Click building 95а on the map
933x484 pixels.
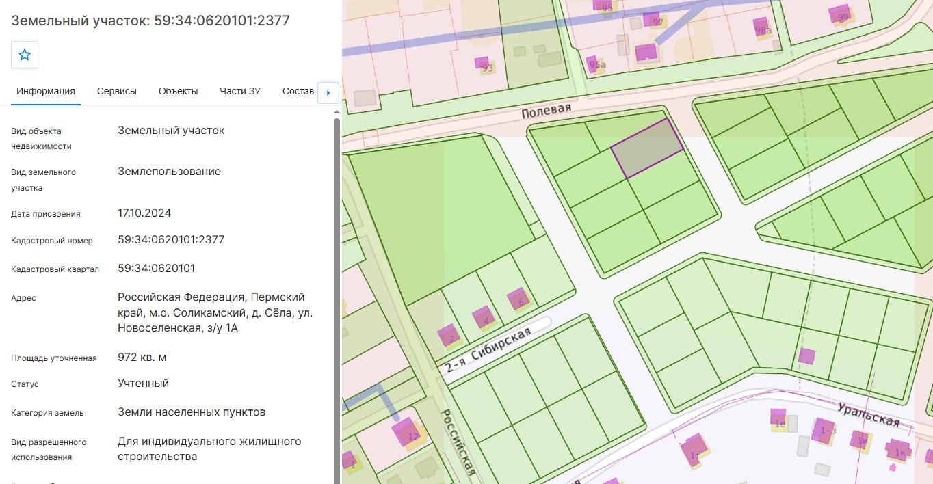click(x=594, y=64)
